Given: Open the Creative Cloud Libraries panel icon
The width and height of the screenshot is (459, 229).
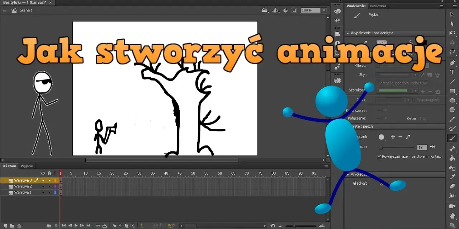Looking at the screenshot, I should (337, 81).
